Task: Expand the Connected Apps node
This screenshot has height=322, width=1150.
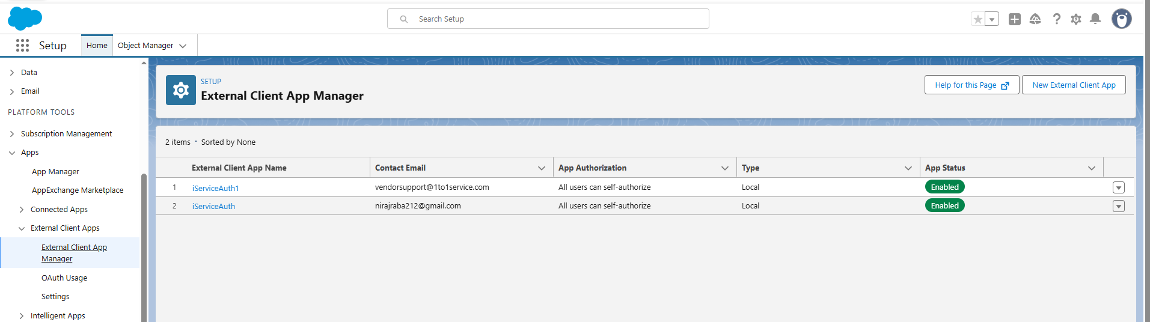Action: pyautogui.click(x=22, y=210)
